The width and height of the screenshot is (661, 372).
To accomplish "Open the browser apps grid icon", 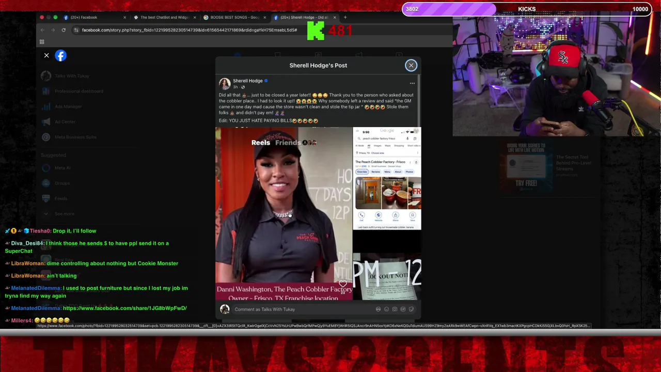I will (x=42, y=42).
